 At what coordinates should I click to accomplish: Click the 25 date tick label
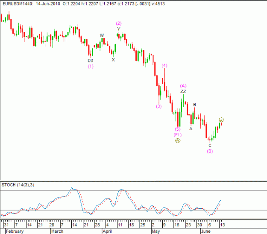pos(143,225)
